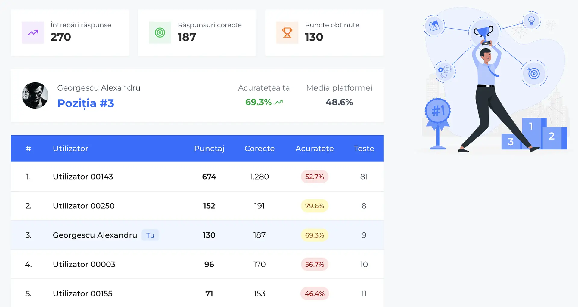
Task: Click the 52.7% accuracy badge
Action: click(x=315, y=177)
